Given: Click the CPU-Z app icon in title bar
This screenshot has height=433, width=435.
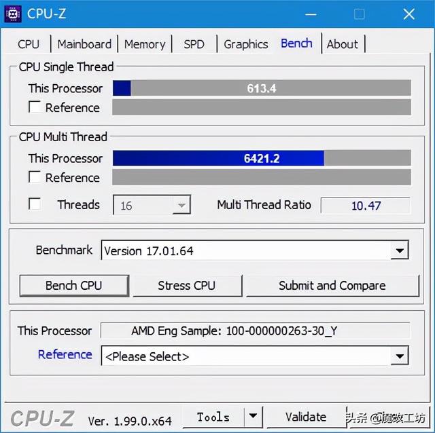Looking at the screenshot, I should coord(13,14).
